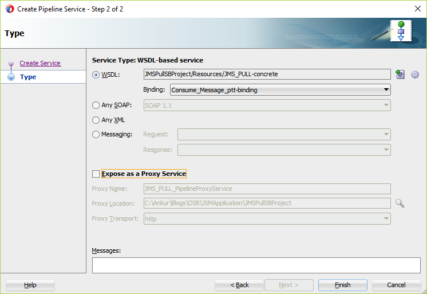Click the 'Messages:' label
The height and width of the screenshot is (294, 427).
106,250
